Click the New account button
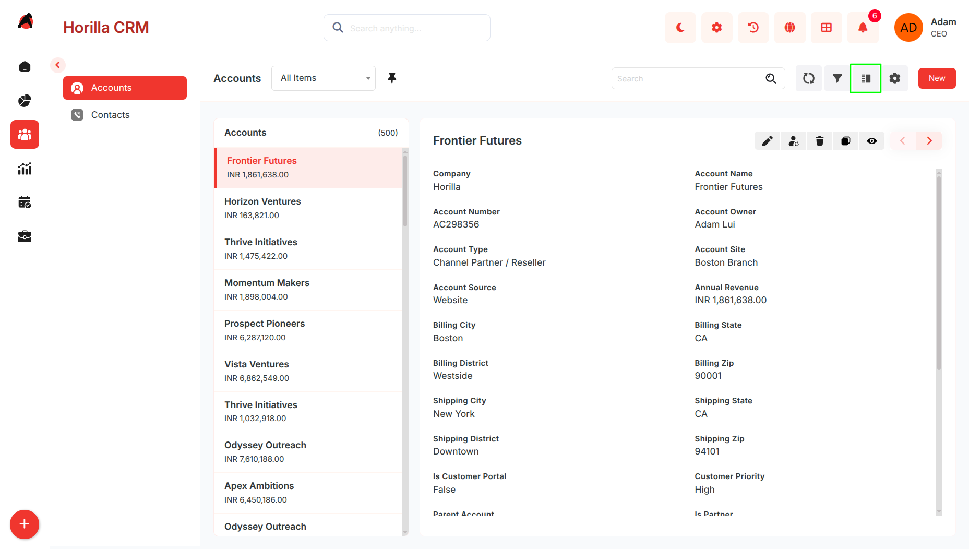This screenshot has height=549, width=969. (x=937, y=78)
